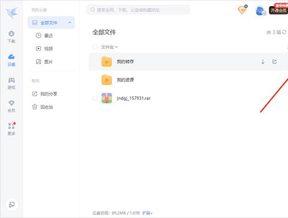288x218 pixels.
Task: Click the jndgj_157931.rar archive icon
Action: [x=107, y=98]
